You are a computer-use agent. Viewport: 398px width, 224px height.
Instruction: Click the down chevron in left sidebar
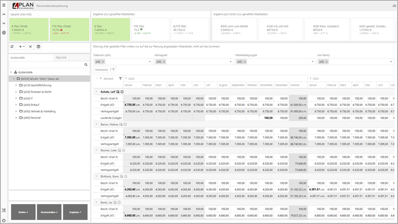[x=4, y=23]
